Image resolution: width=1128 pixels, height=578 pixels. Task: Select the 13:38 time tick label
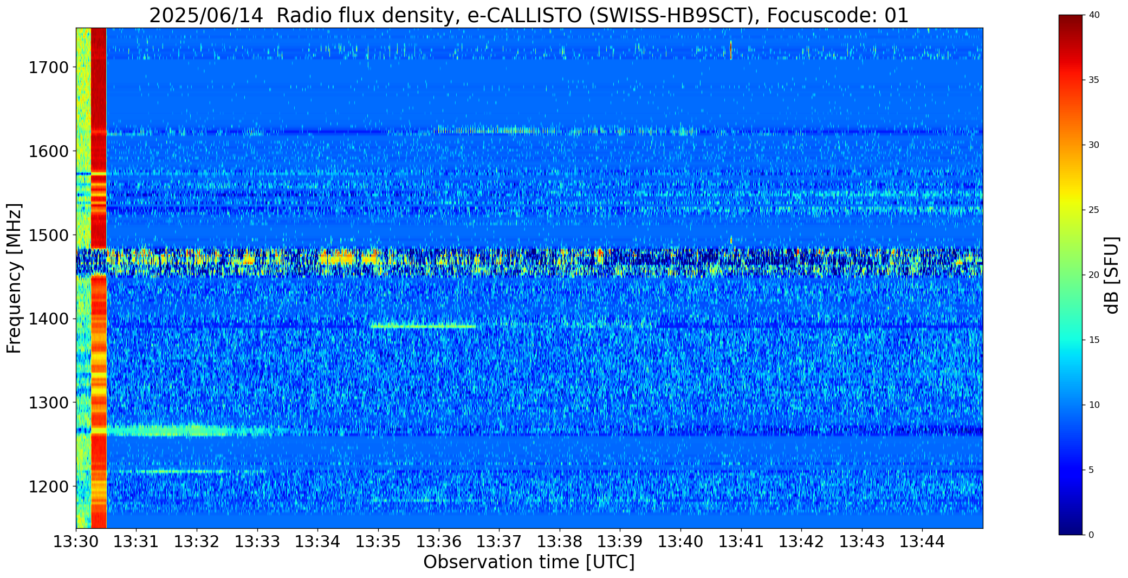[560, 542]
